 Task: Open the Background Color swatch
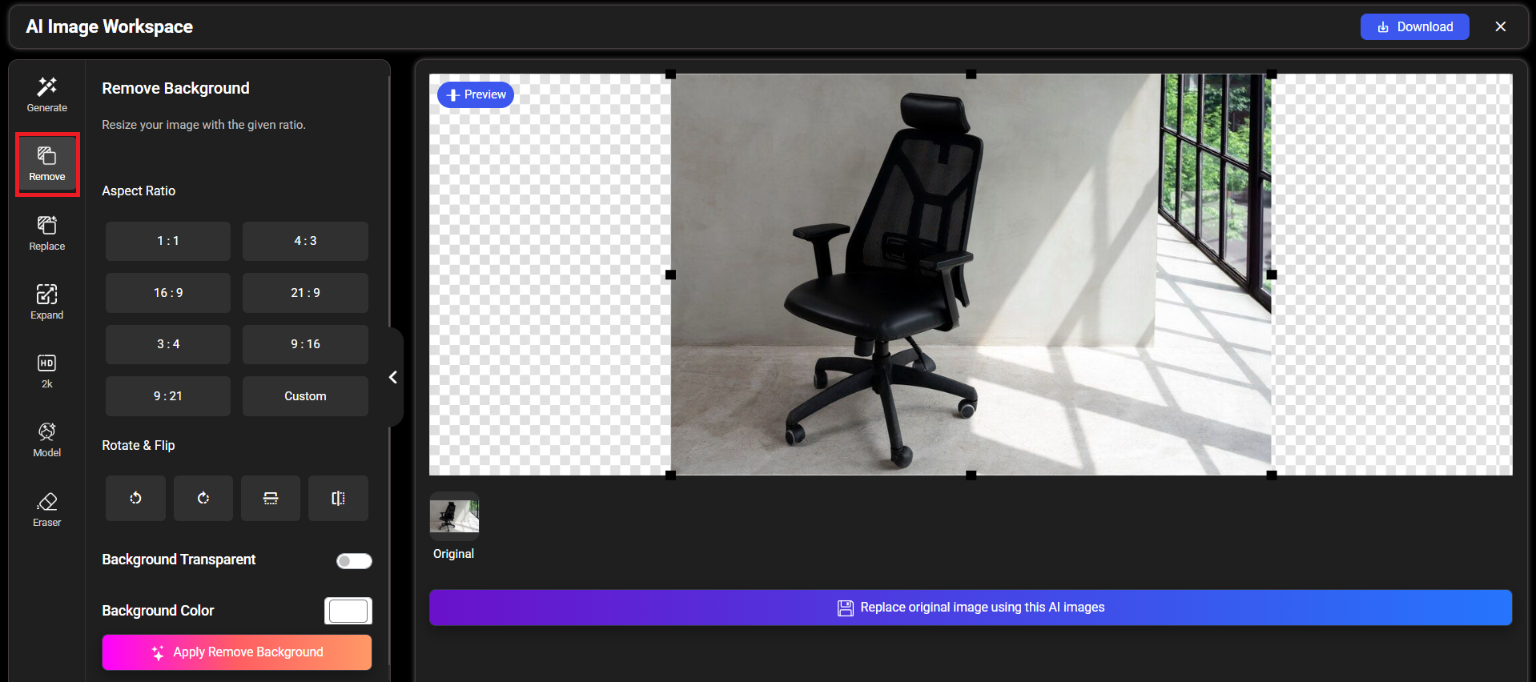348,611
